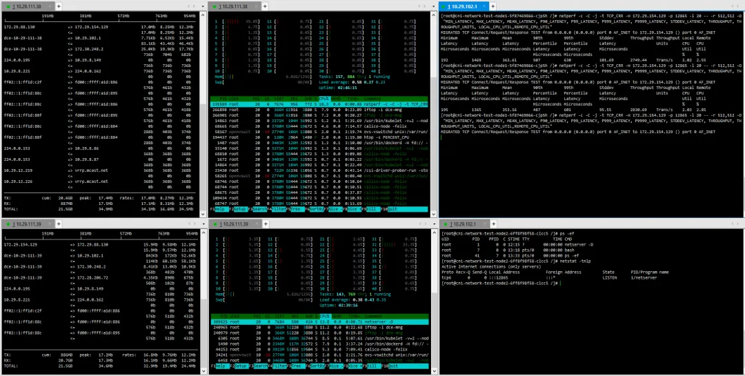Viewport: 745px width, 376px height.
Task: Click F2 Setup in the 10.29.111.38 htop bar
Action: [x=239, y=208]
